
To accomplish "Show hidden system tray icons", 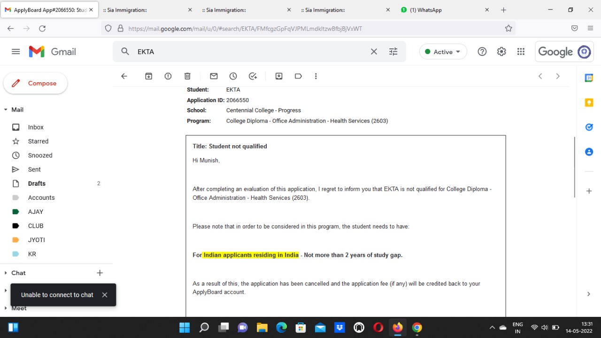I will [492, 327].
